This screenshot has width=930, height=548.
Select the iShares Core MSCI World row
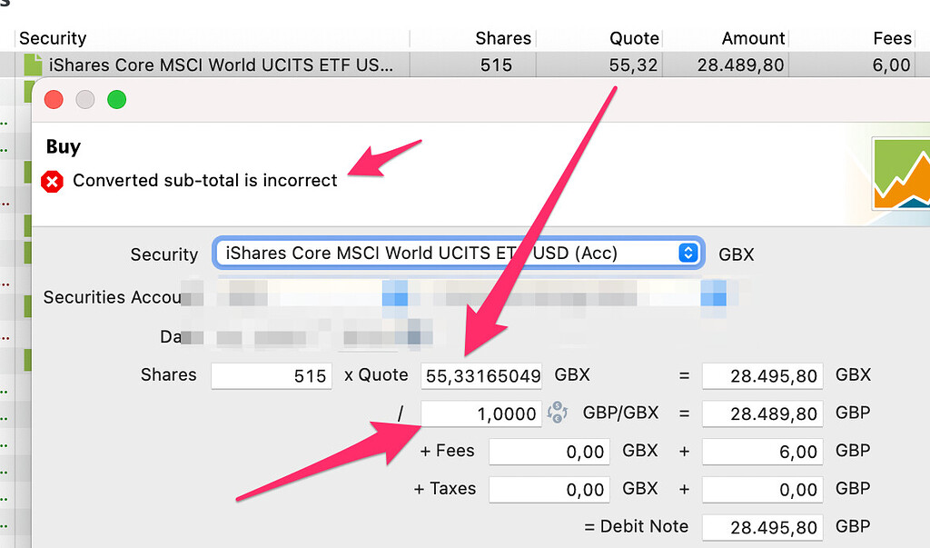click(222, 65)
